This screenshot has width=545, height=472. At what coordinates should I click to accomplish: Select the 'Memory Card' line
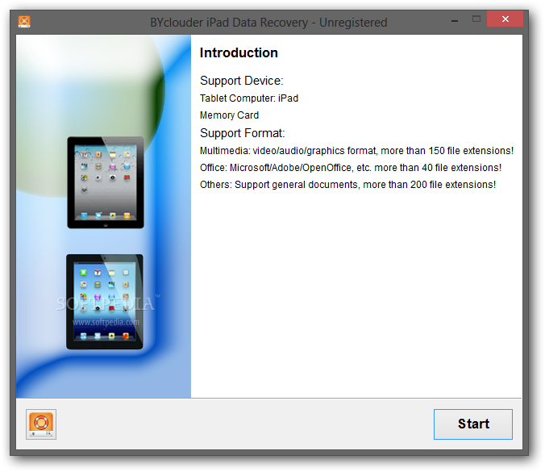point(230,115)
